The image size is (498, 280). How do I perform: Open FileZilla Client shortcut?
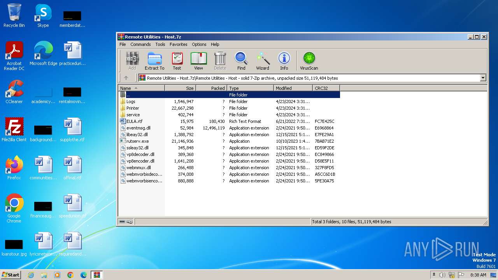coord(14,130)
